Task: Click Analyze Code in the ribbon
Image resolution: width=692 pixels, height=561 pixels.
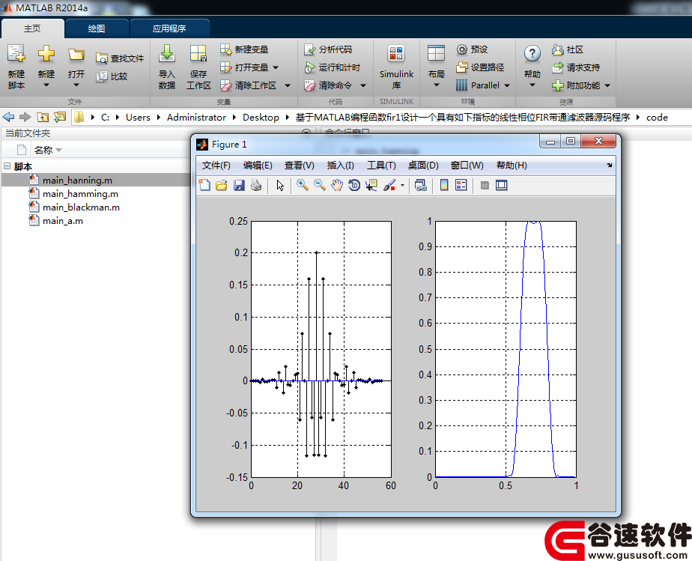Action: [328, 49]
